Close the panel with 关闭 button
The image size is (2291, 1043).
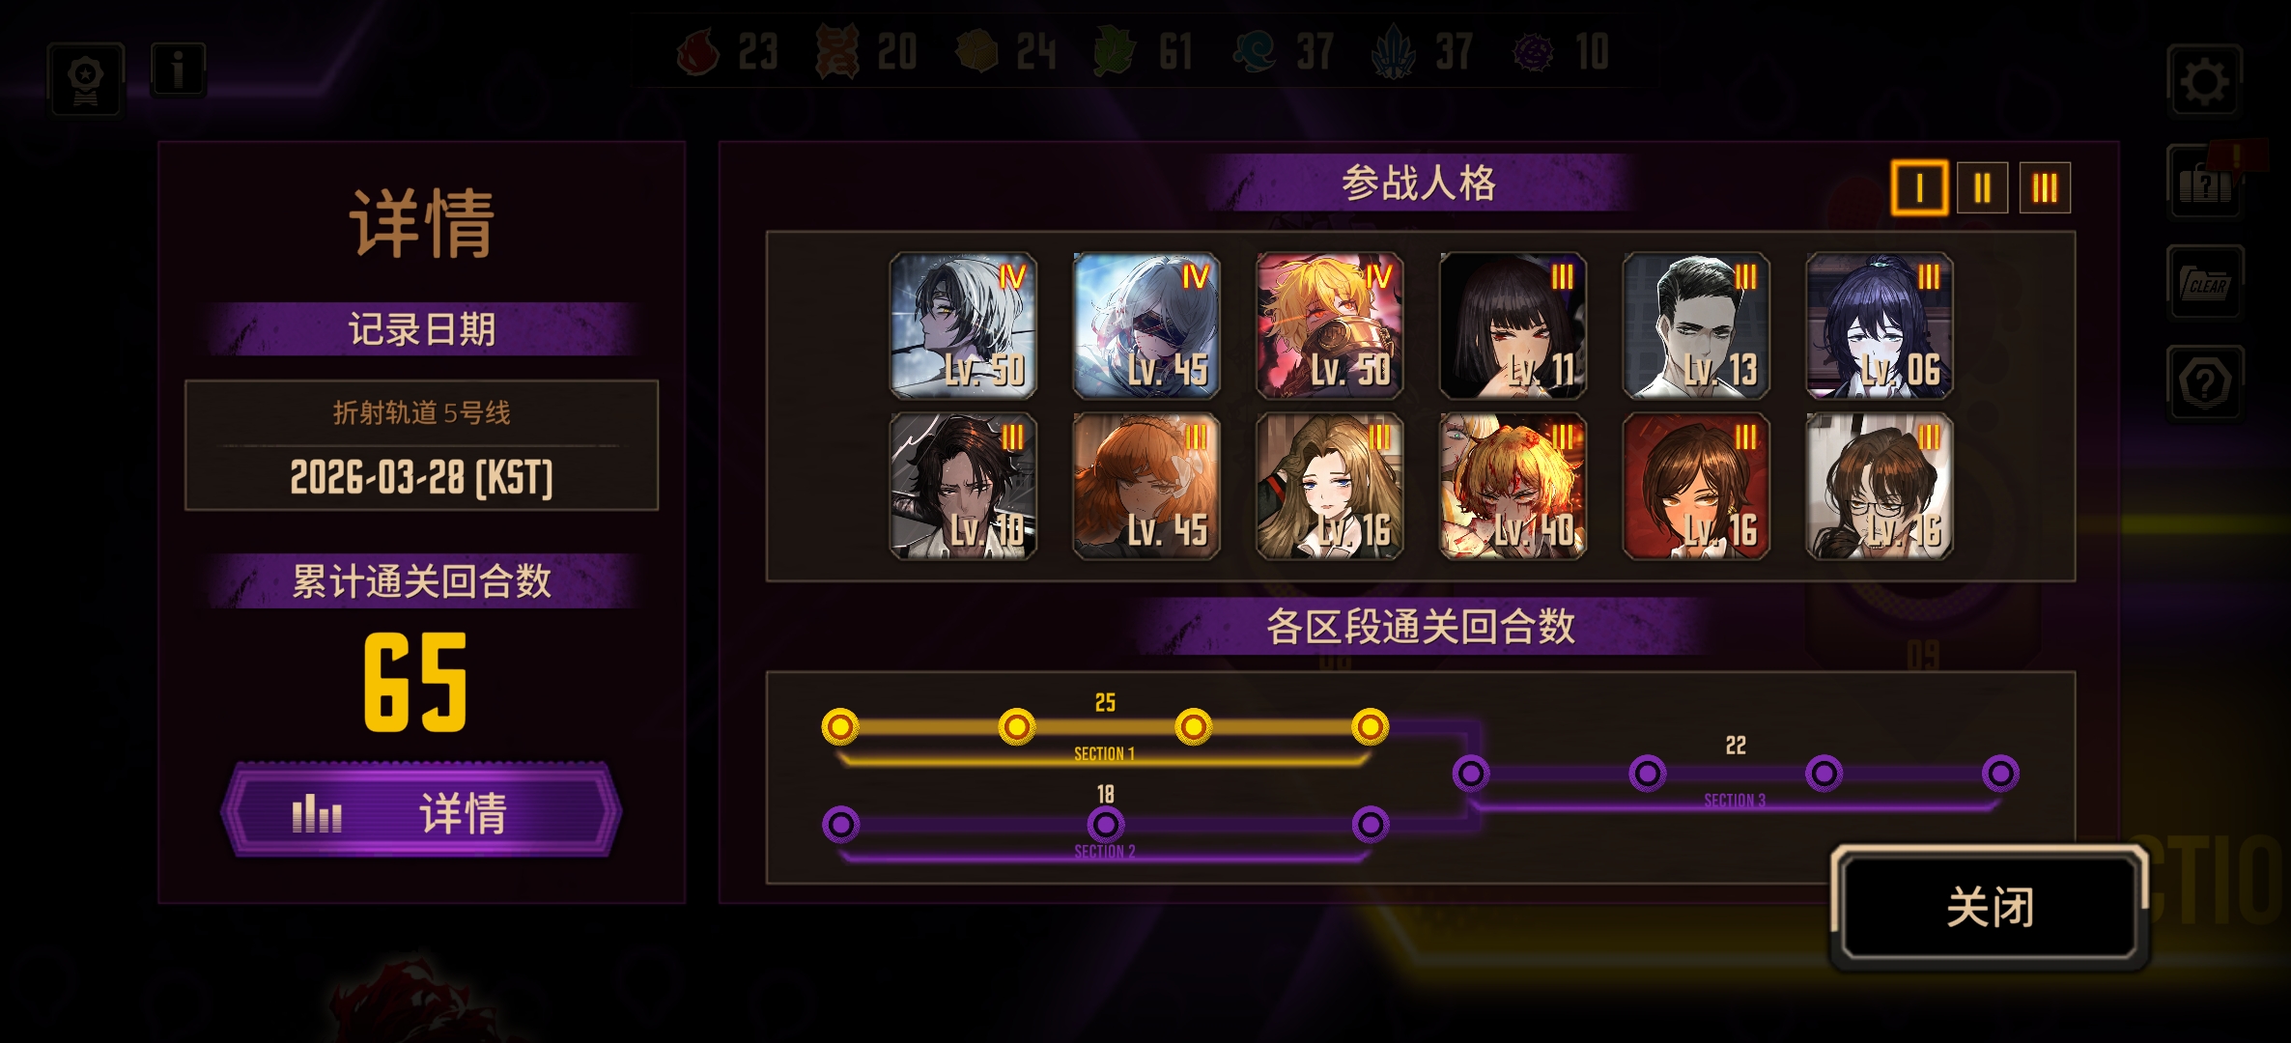pos(1990,908)
